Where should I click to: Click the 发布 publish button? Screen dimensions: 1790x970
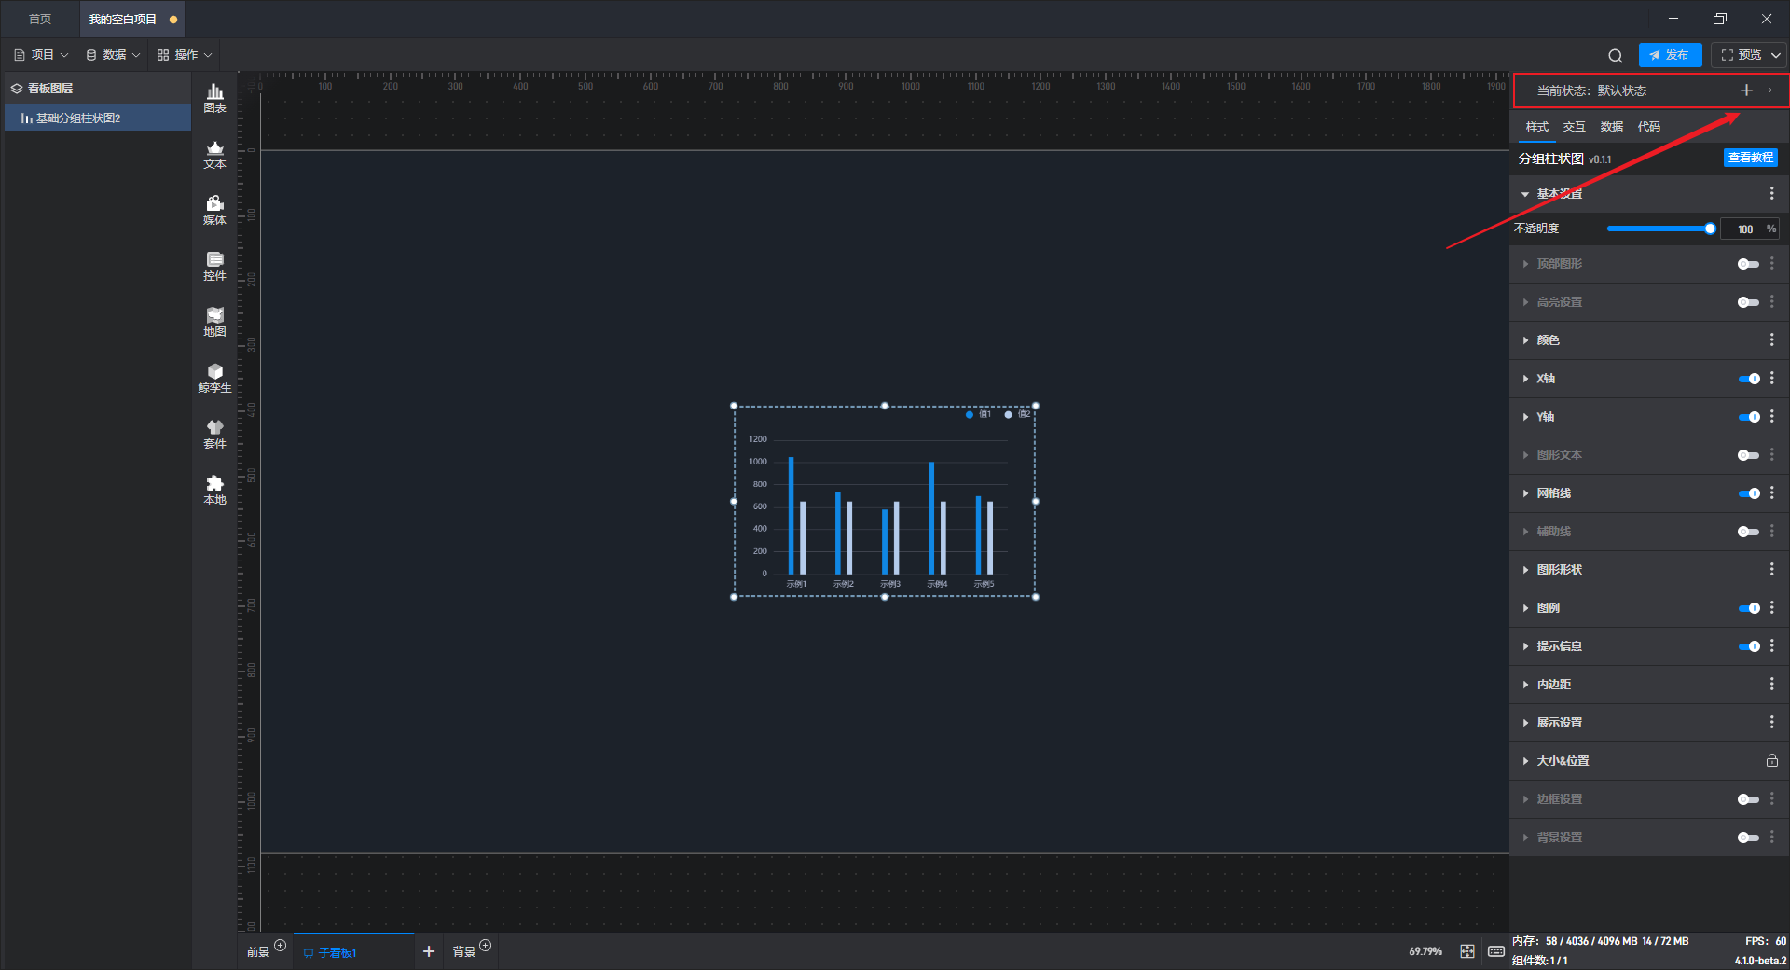pyautogui.click(x=1670, y=55)
